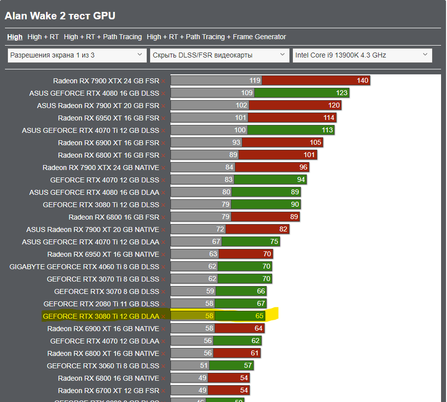The image size is (447, 402).
Task: Remove ASUS GEFORCE RTX 4070 Ti 12 GB DLAA
Action: pos(164,242)
